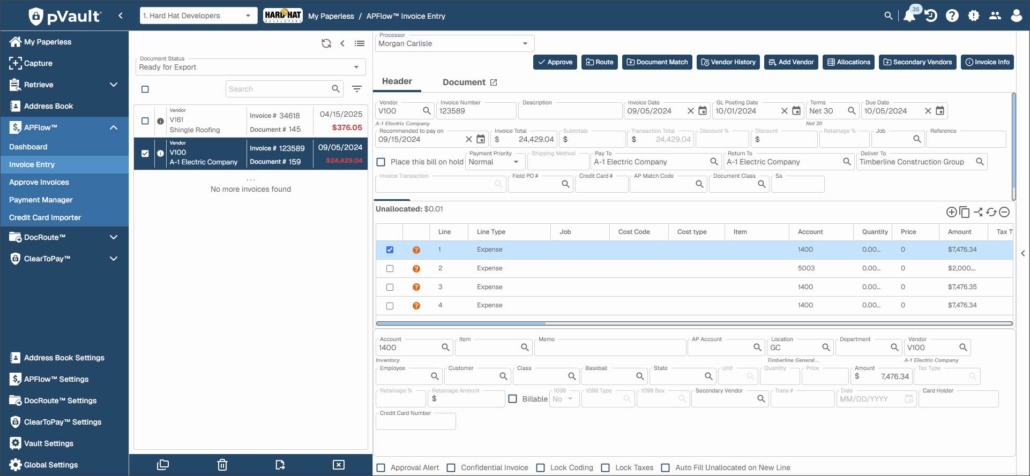Open the Invoice Date calendar picker
1030x476 pixels.
pos(703,111)
